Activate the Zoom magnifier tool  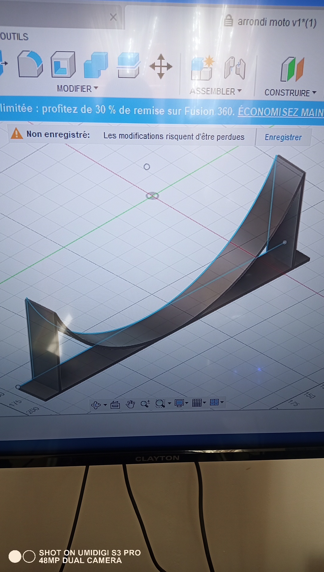tap(145, 404)
